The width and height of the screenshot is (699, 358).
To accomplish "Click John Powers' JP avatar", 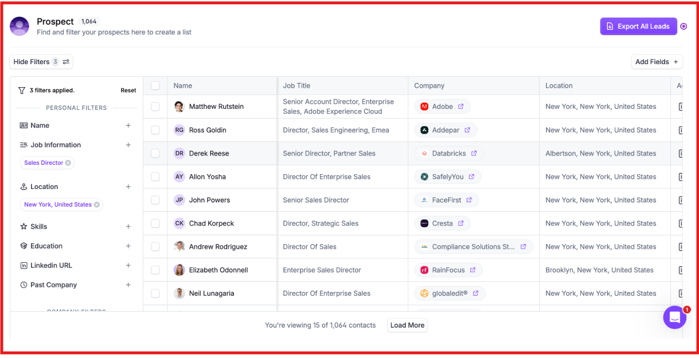I will point(179,200).
